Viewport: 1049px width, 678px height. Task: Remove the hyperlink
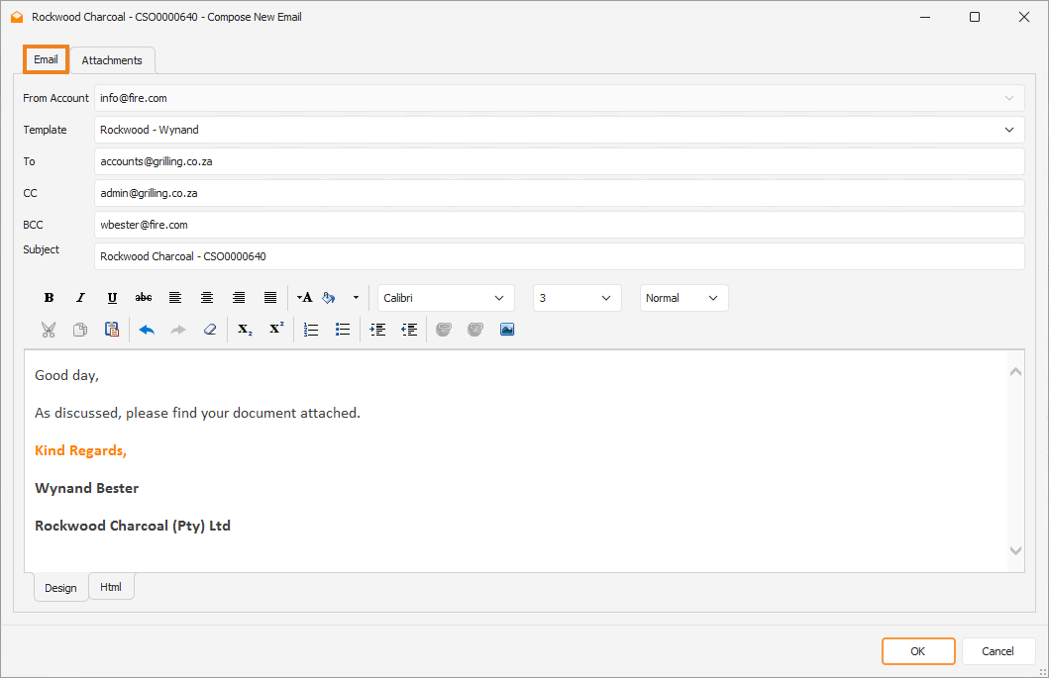coord(475,330)
